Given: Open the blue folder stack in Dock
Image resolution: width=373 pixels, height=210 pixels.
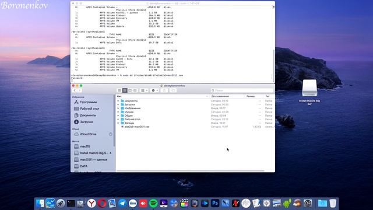Looking at the screenshot, I should click(x=322, y=204).
